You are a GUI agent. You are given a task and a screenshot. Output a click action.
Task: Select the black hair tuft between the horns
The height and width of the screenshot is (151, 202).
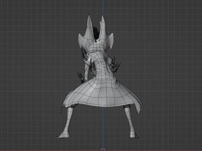pos(96,33)
